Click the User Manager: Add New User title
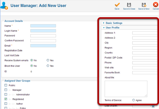The height and width of the screenshot is (109, 159). coord(39,6)
